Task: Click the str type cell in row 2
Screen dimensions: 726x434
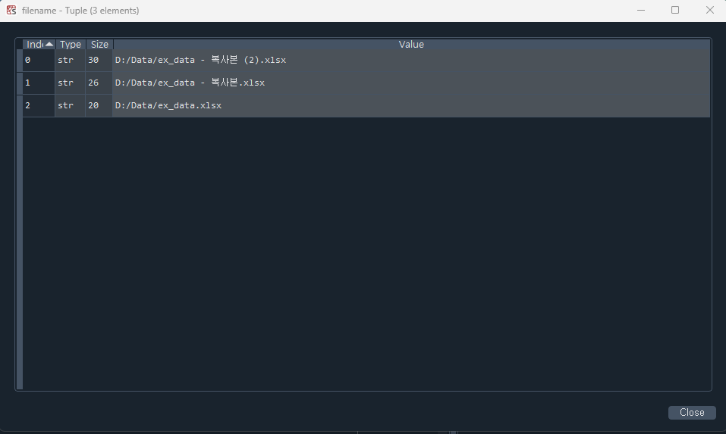Action: 71,105
